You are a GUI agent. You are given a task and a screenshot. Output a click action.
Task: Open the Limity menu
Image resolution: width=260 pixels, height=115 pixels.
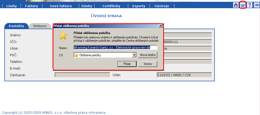(x=11, y=6)
